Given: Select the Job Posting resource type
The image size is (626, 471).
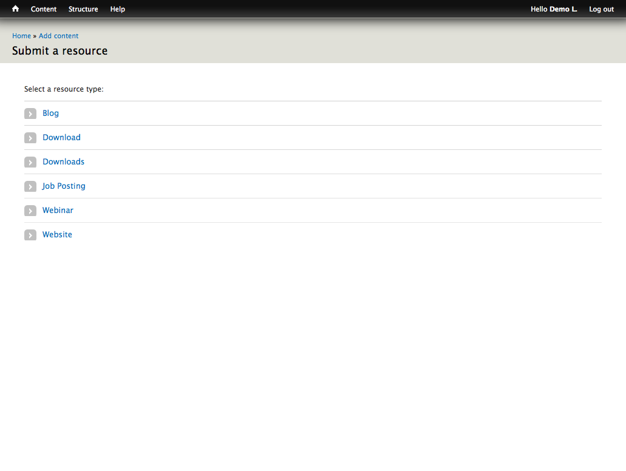Looking at the screenshot, I should click(64, 186).
